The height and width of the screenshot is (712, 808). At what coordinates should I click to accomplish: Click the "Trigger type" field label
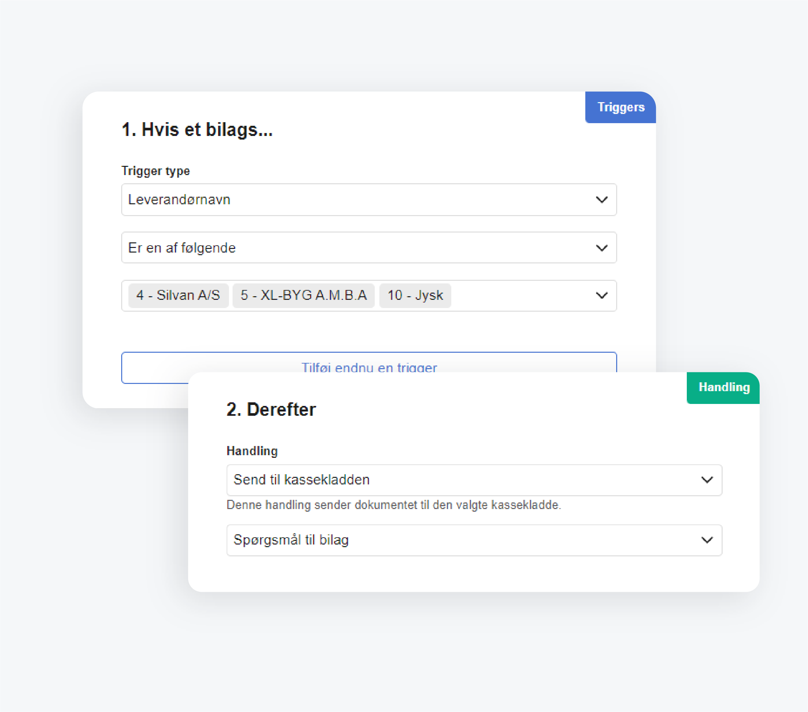[x=155, y=171]
